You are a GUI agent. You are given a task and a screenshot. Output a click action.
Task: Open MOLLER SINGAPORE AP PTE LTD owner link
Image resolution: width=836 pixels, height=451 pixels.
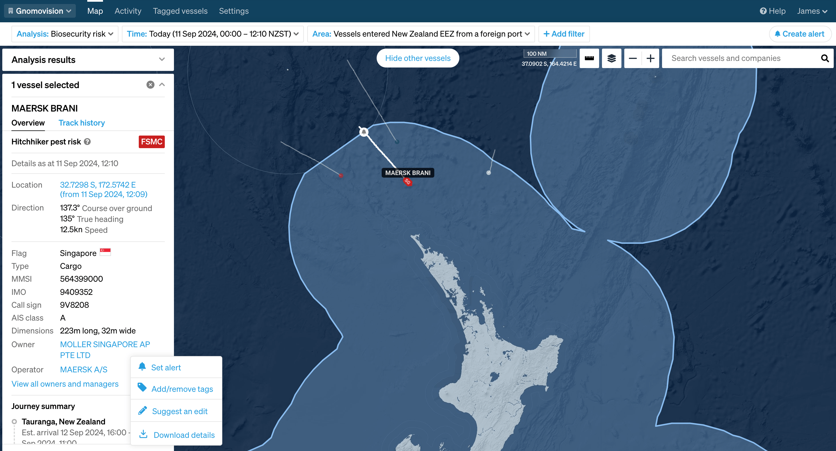tap(105, 350)
